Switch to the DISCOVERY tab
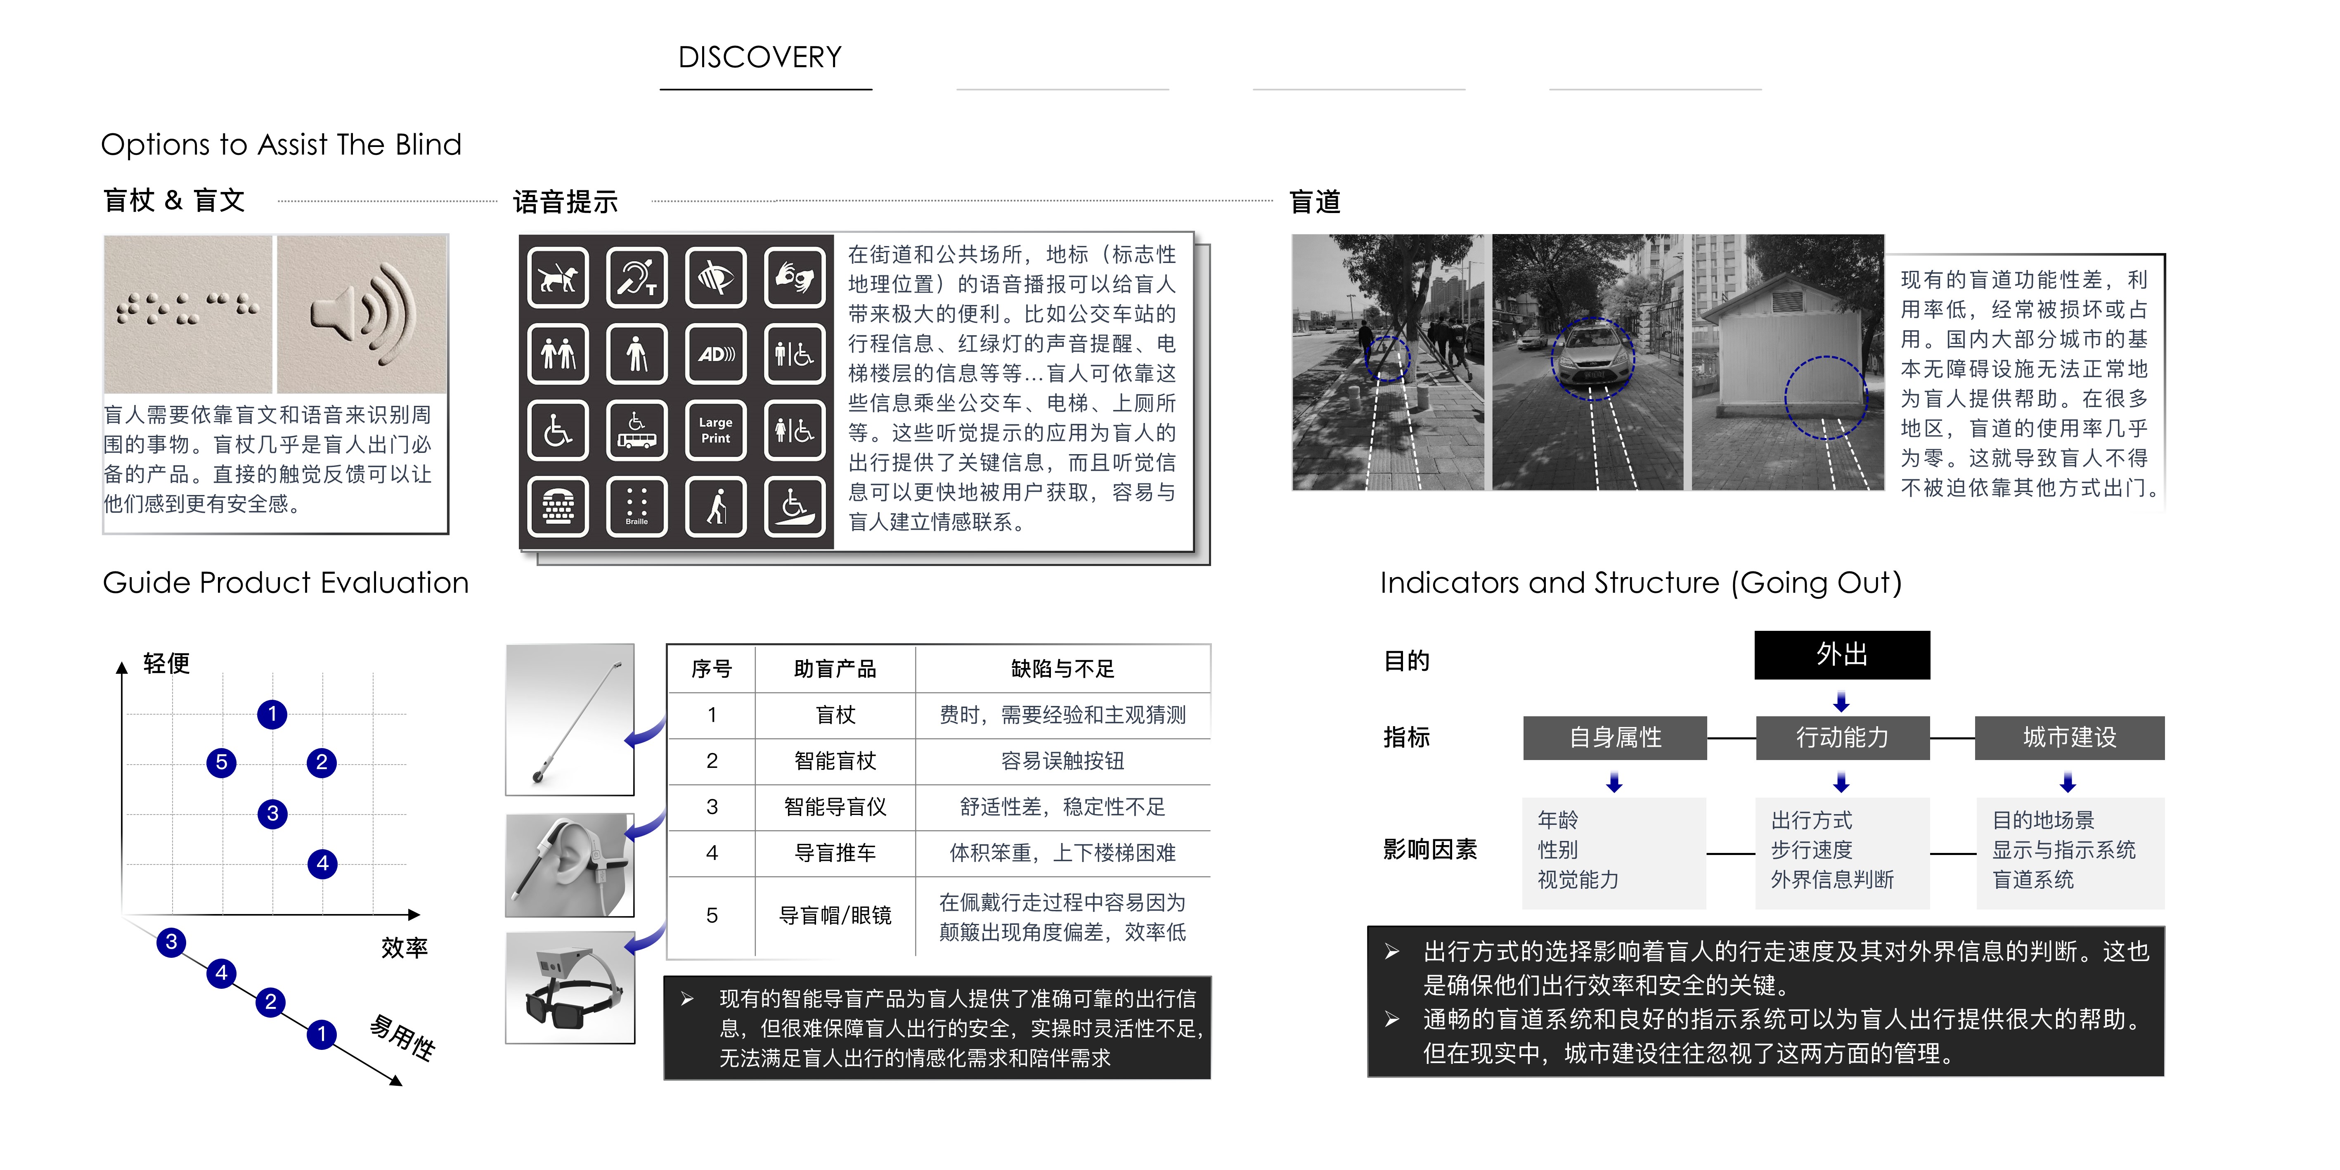This screenshot has height=1170, width=2340. (x=759, y=59)
